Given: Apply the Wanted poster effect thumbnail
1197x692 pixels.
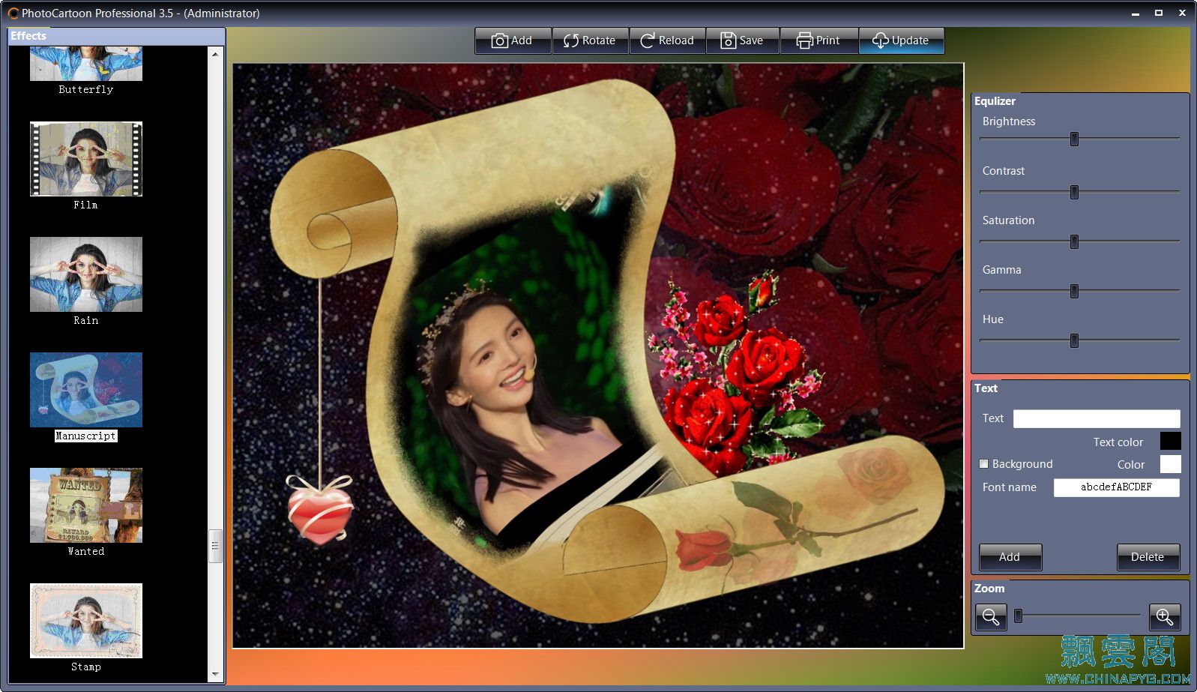Looking at the screenshot, I should point(86,505).
